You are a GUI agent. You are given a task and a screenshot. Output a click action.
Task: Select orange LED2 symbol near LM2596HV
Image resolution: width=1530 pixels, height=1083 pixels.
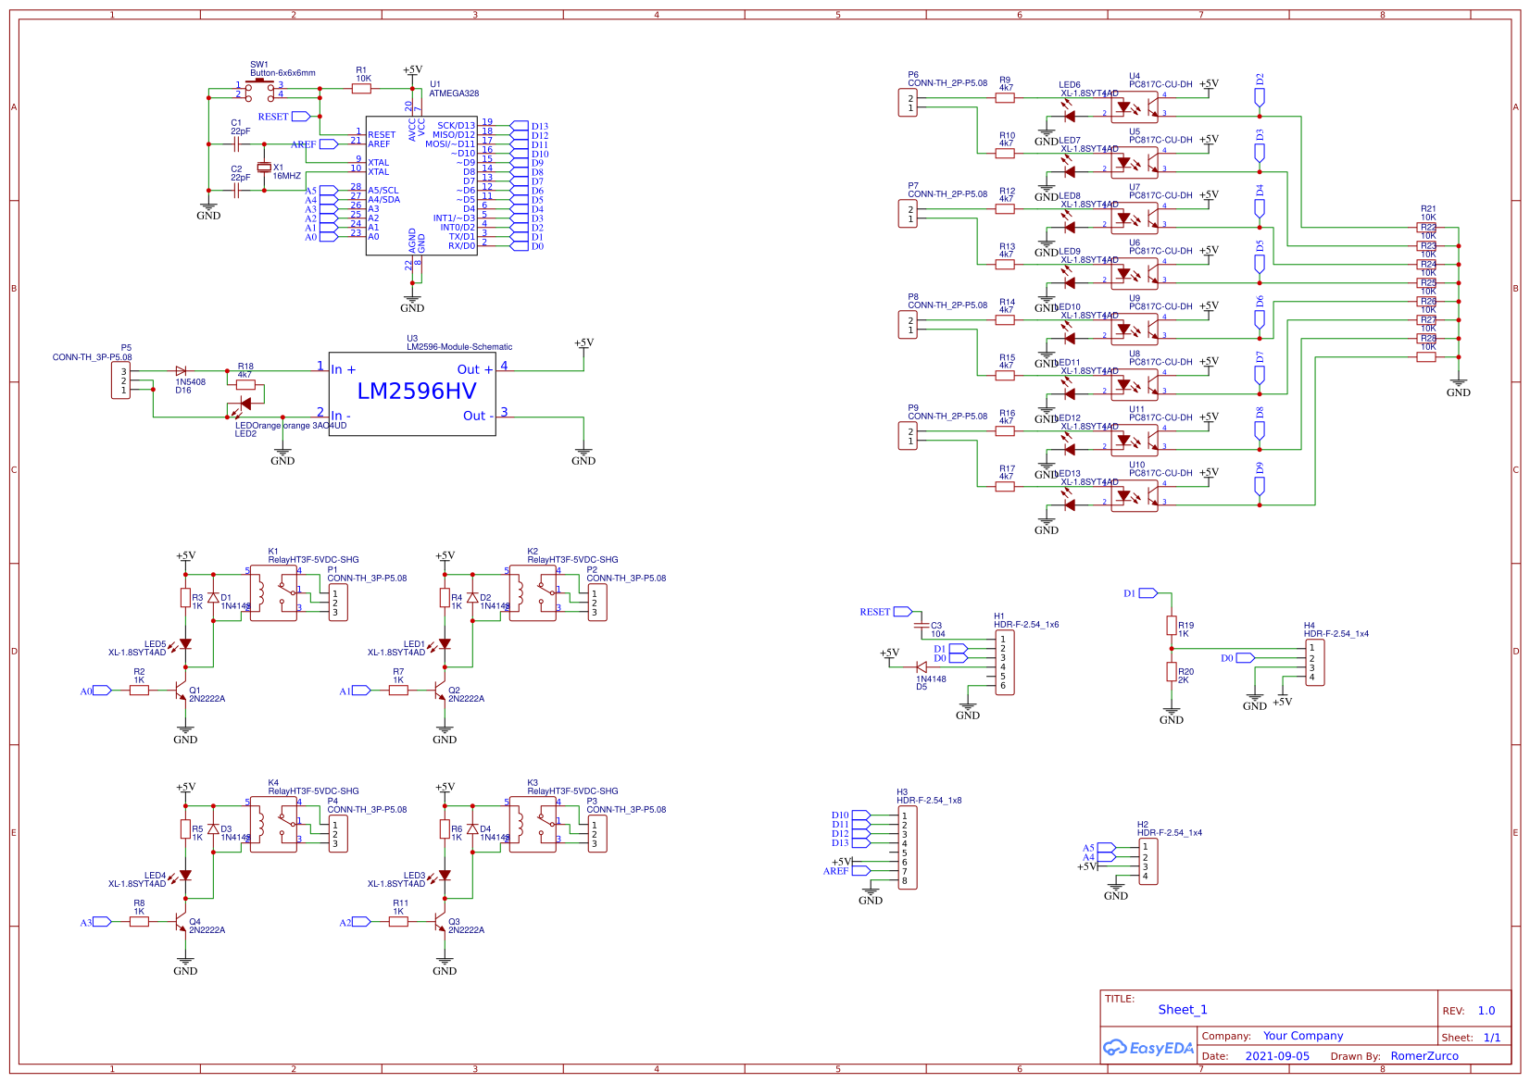pyautogui.click(x=245, y=403)
